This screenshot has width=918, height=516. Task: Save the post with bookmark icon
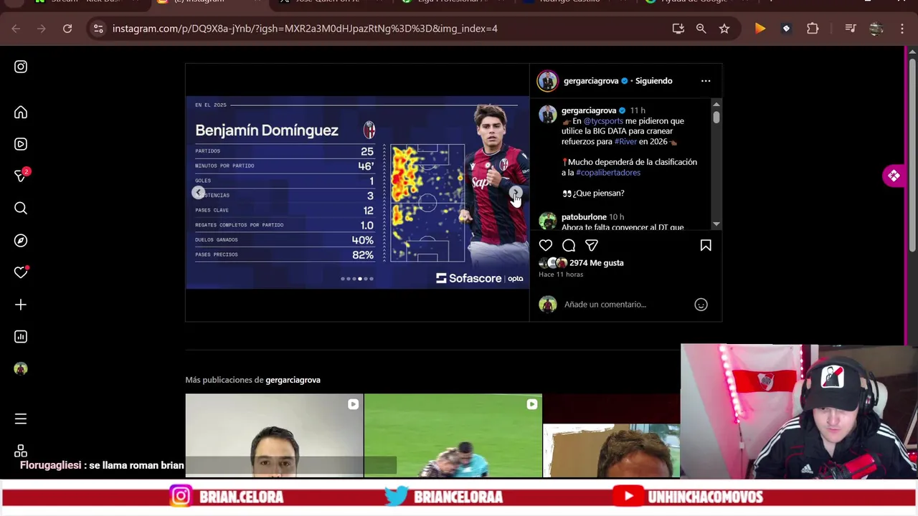(x=706, y=245)
